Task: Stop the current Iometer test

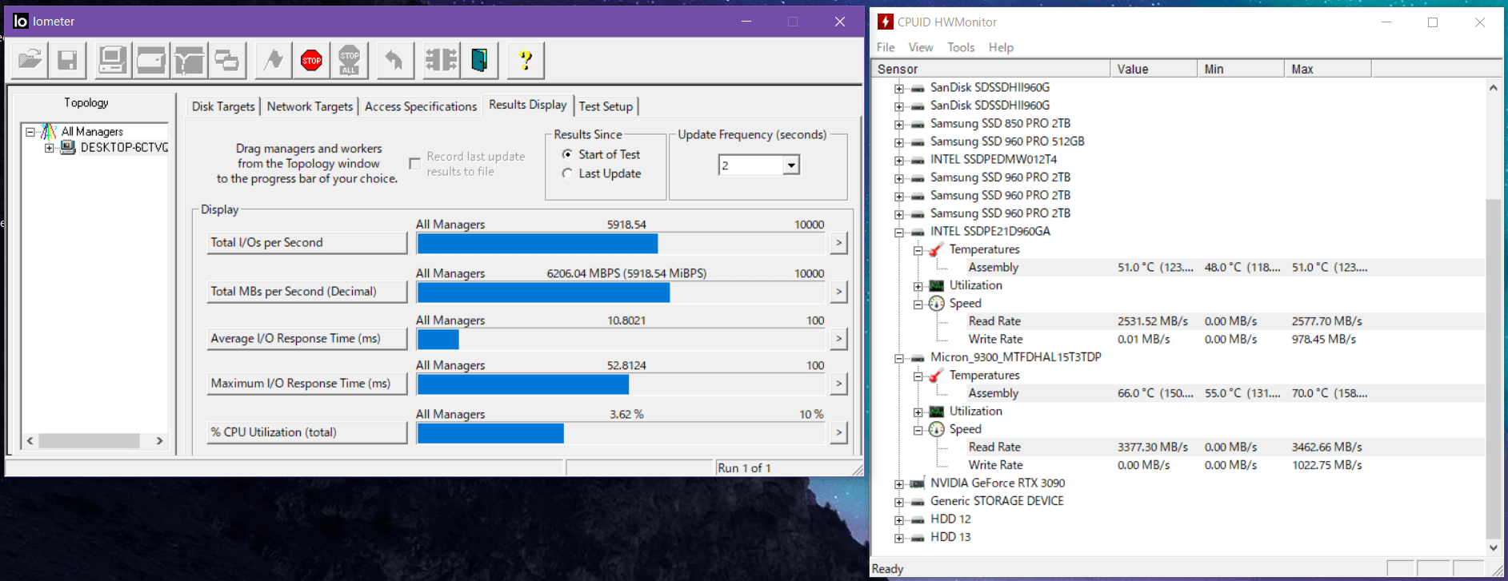Action: [311, 60]
